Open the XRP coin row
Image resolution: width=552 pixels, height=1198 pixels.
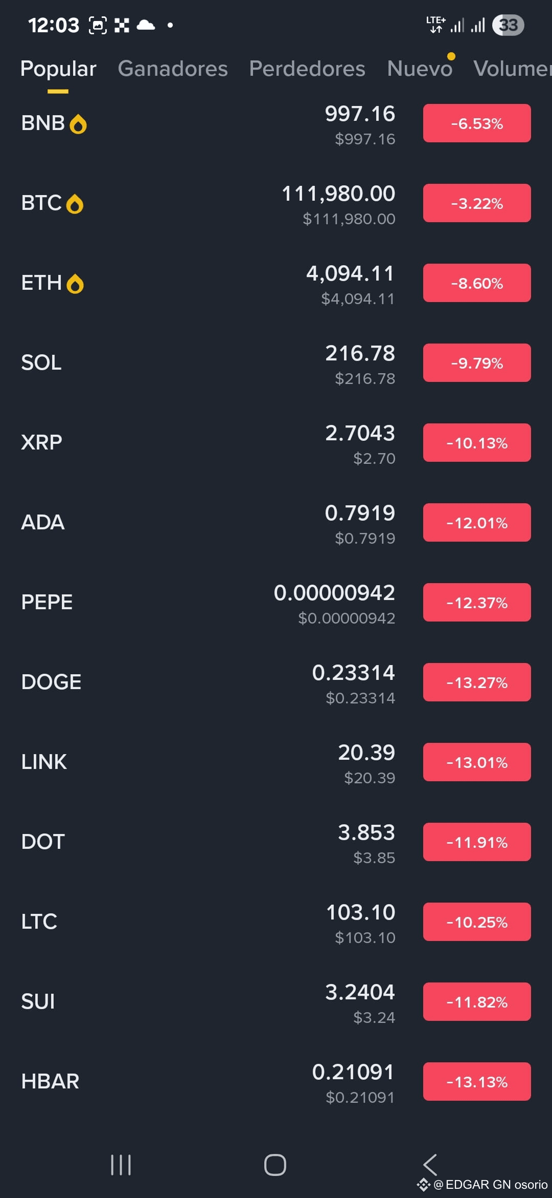276,443
